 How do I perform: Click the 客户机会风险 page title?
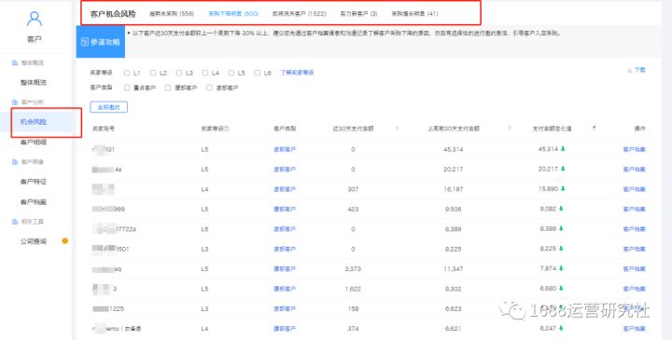point(113,14)
